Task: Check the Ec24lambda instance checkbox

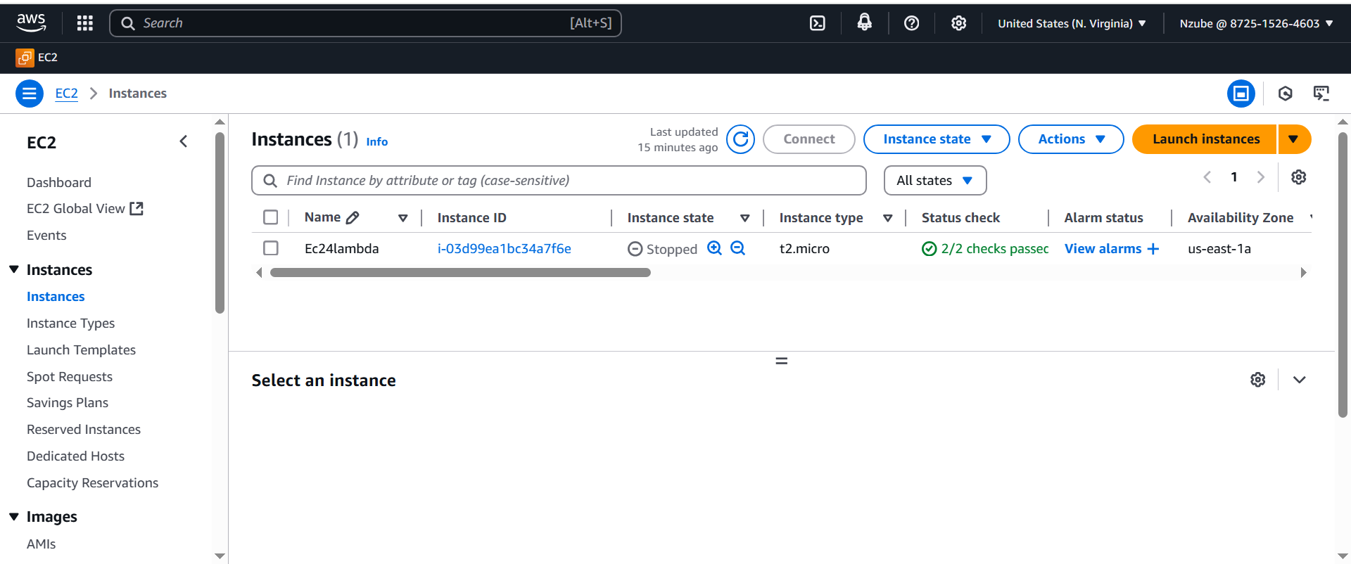Action: tap(271, 248)
